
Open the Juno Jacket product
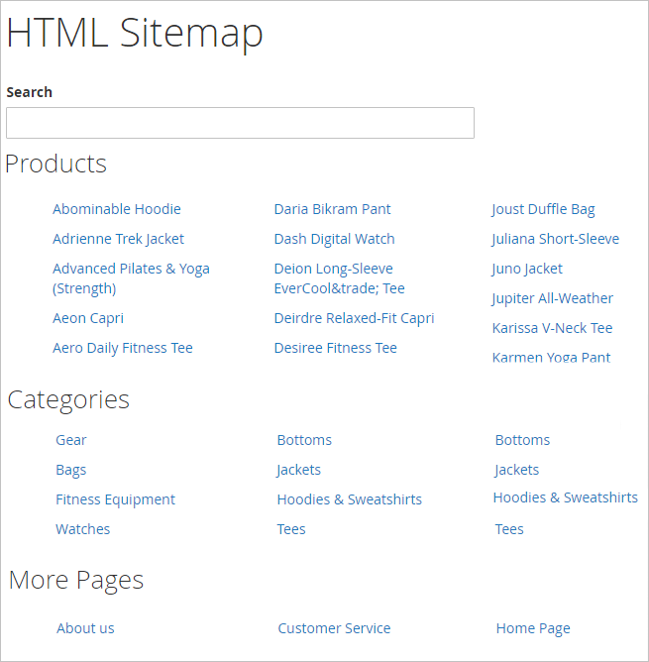[x=527, y=269]
